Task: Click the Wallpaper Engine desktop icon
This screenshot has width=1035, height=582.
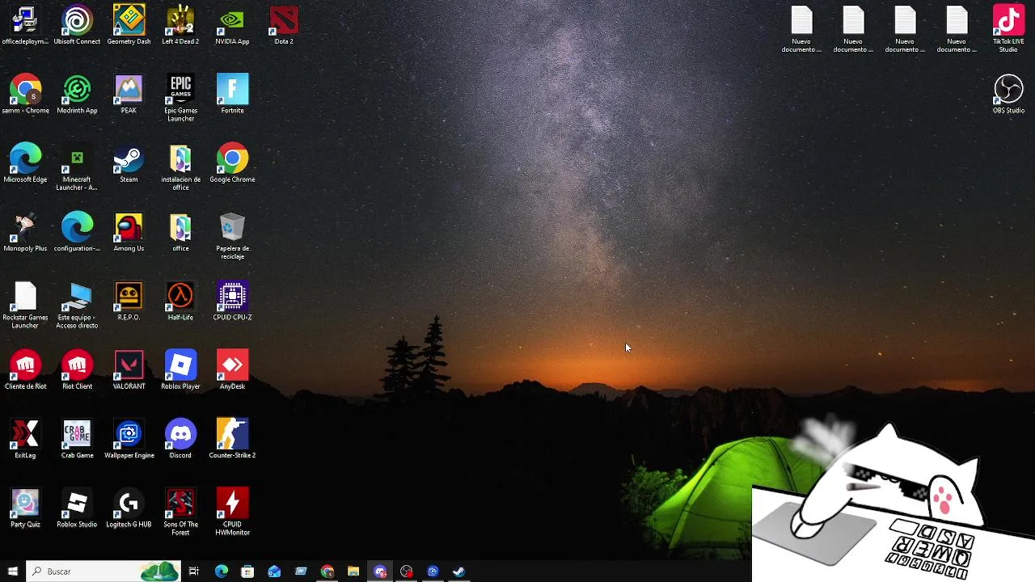Action: [x=129, y=440]
